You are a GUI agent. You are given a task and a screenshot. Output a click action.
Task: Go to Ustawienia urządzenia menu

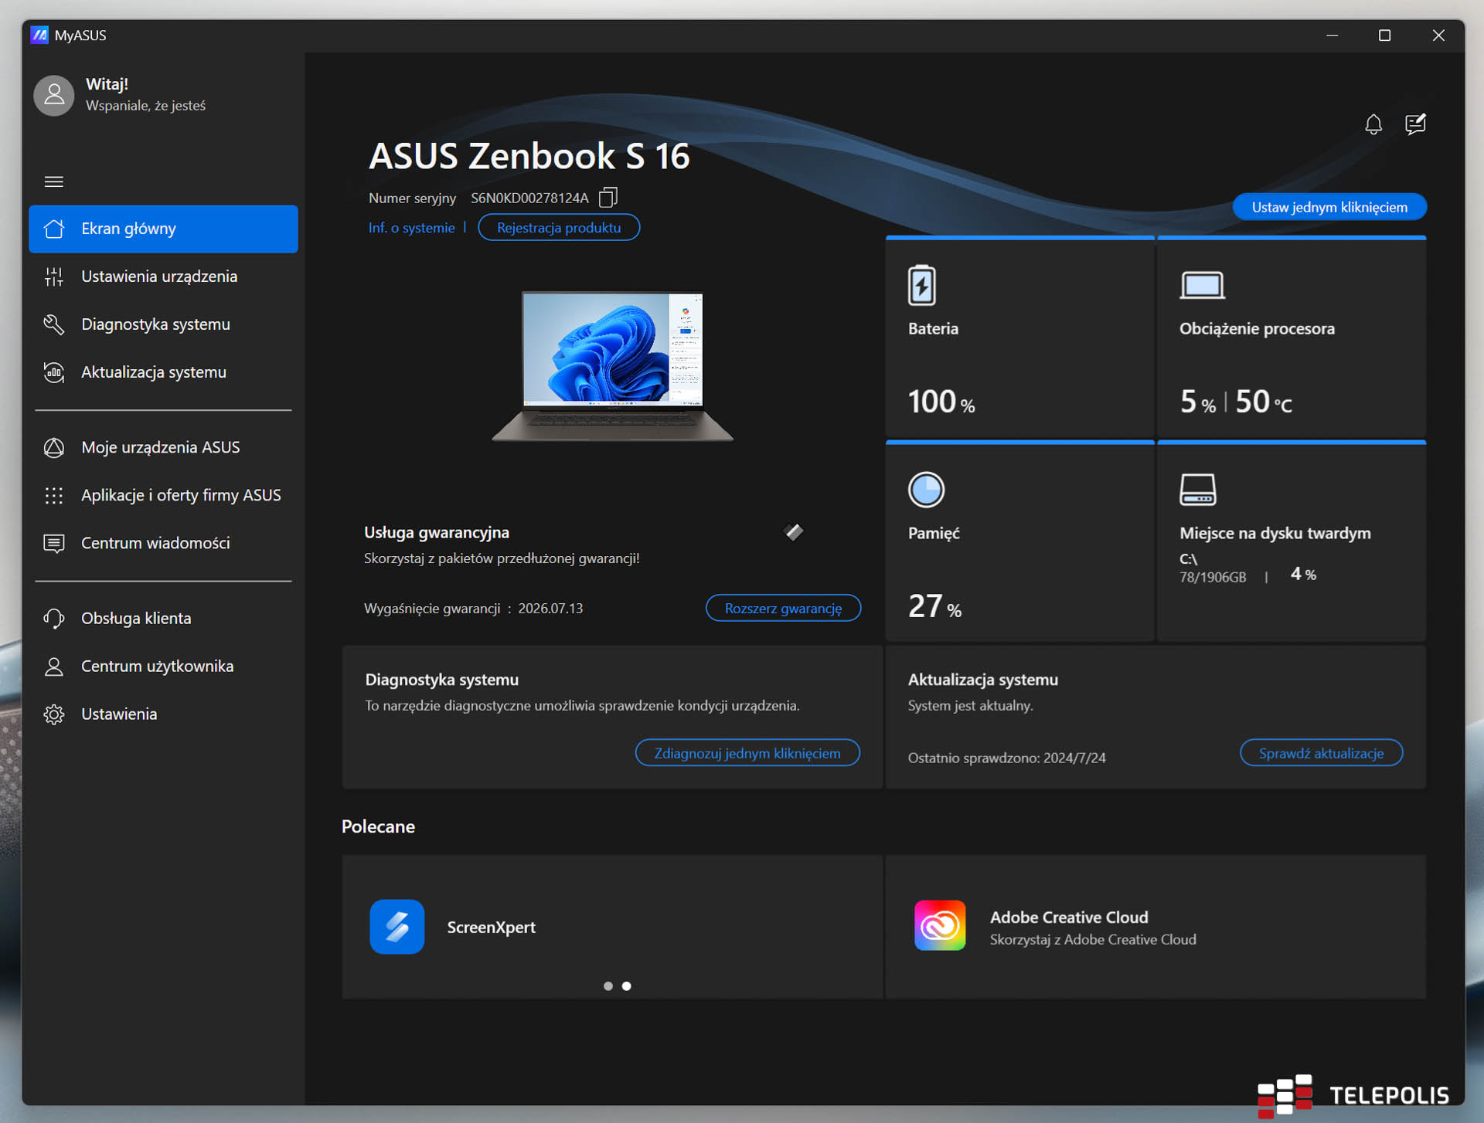point(159,277)
